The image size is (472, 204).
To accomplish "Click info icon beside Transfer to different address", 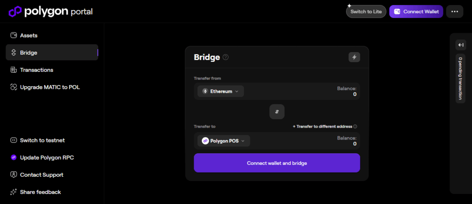I will (355, 126).
